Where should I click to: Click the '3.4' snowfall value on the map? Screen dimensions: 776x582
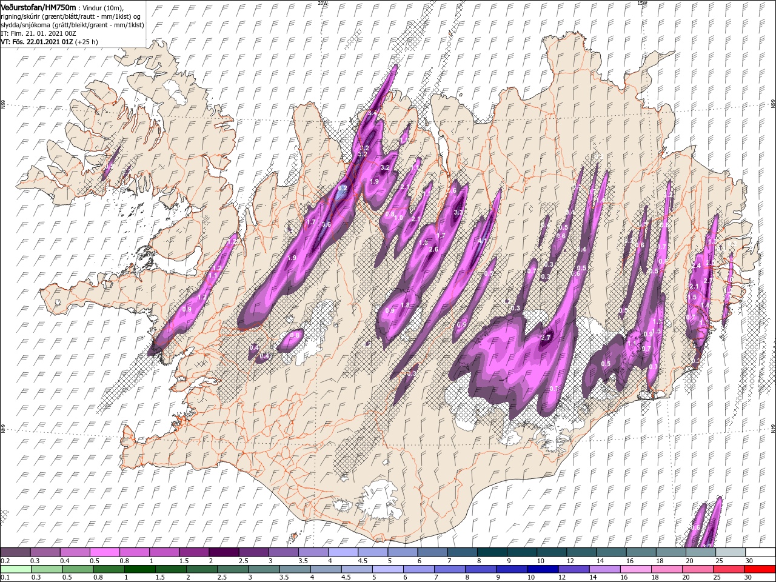tap(372, 113)
